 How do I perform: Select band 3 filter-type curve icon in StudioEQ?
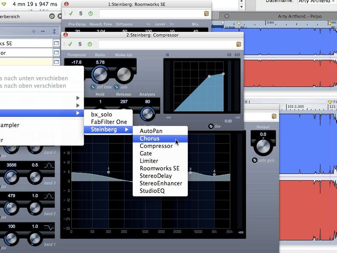point(49,165)
